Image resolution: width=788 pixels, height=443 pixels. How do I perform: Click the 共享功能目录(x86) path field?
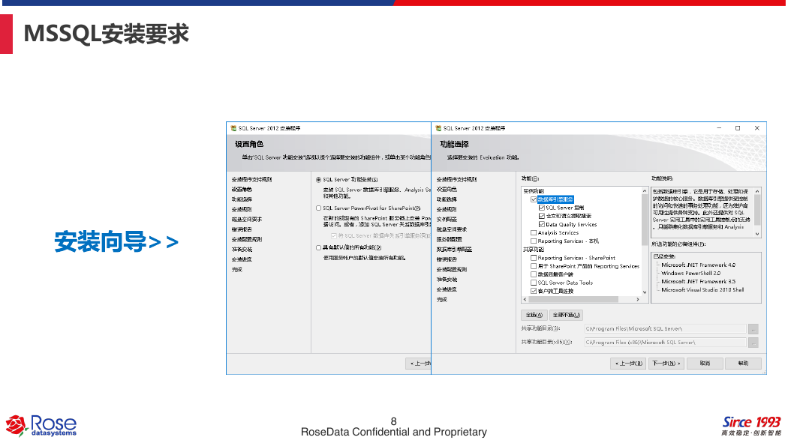[x=665, y=343]
